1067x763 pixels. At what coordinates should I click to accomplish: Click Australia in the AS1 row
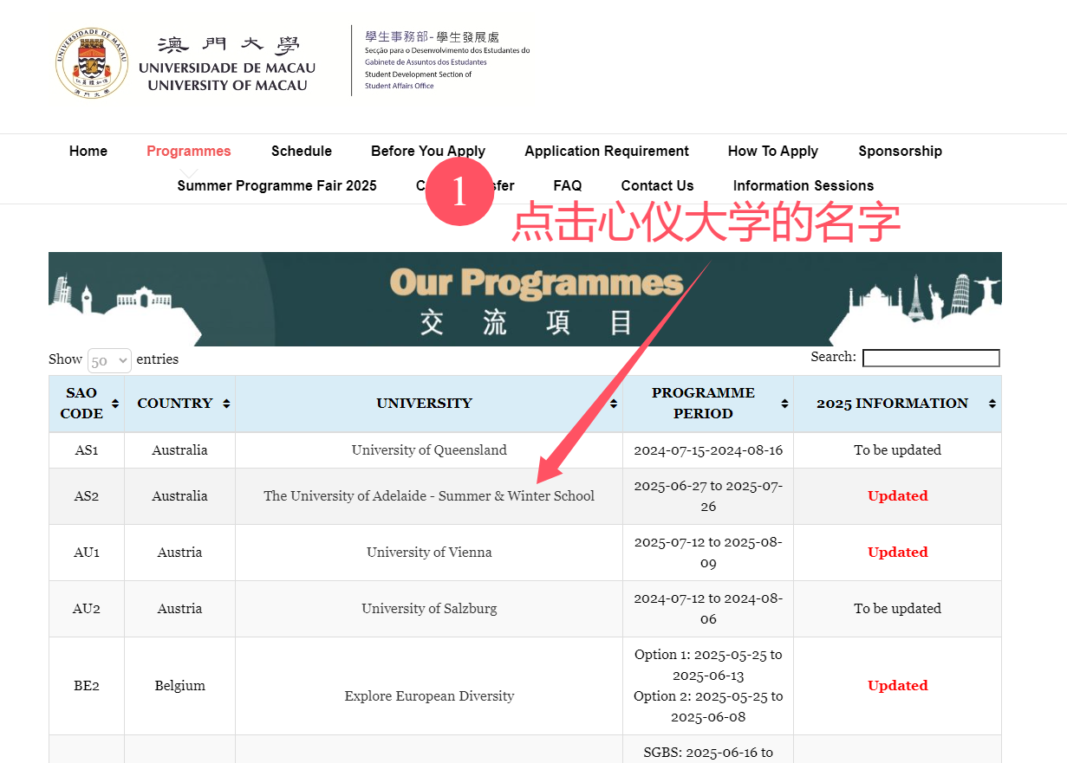[x=179, y=450]
